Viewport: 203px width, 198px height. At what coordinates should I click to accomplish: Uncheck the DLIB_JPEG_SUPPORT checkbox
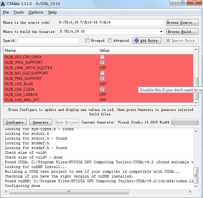[102, 63]
